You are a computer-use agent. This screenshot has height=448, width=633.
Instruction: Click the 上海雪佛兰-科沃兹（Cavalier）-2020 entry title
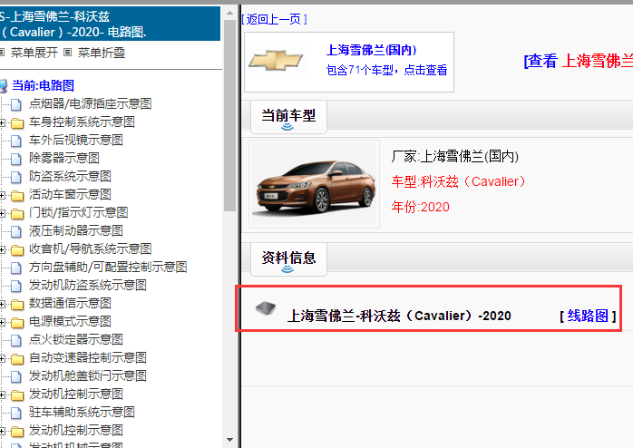pyautogui.click(x=399, y=316)
